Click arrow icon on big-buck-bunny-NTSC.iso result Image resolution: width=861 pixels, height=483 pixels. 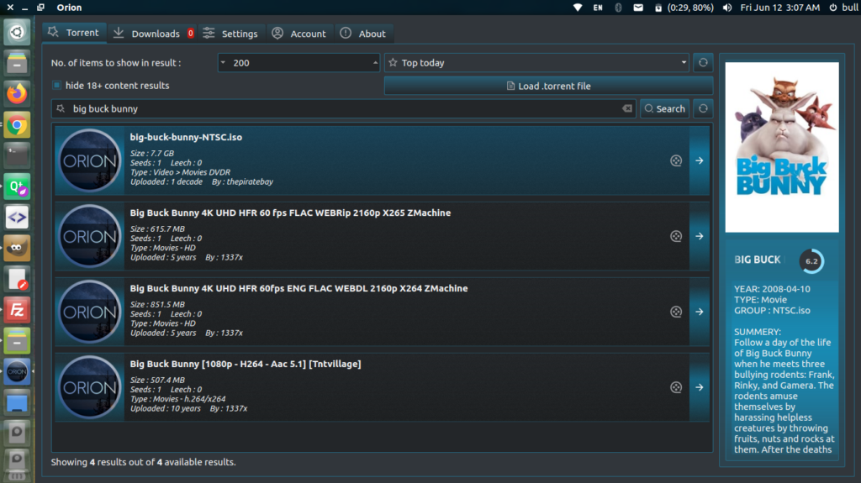tap(700, 160)
